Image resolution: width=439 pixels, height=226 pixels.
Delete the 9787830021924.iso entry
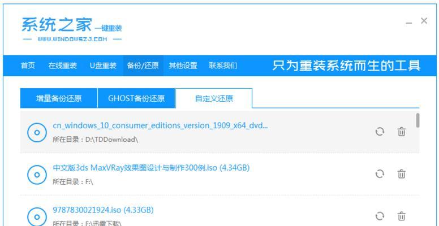(402, 216)
